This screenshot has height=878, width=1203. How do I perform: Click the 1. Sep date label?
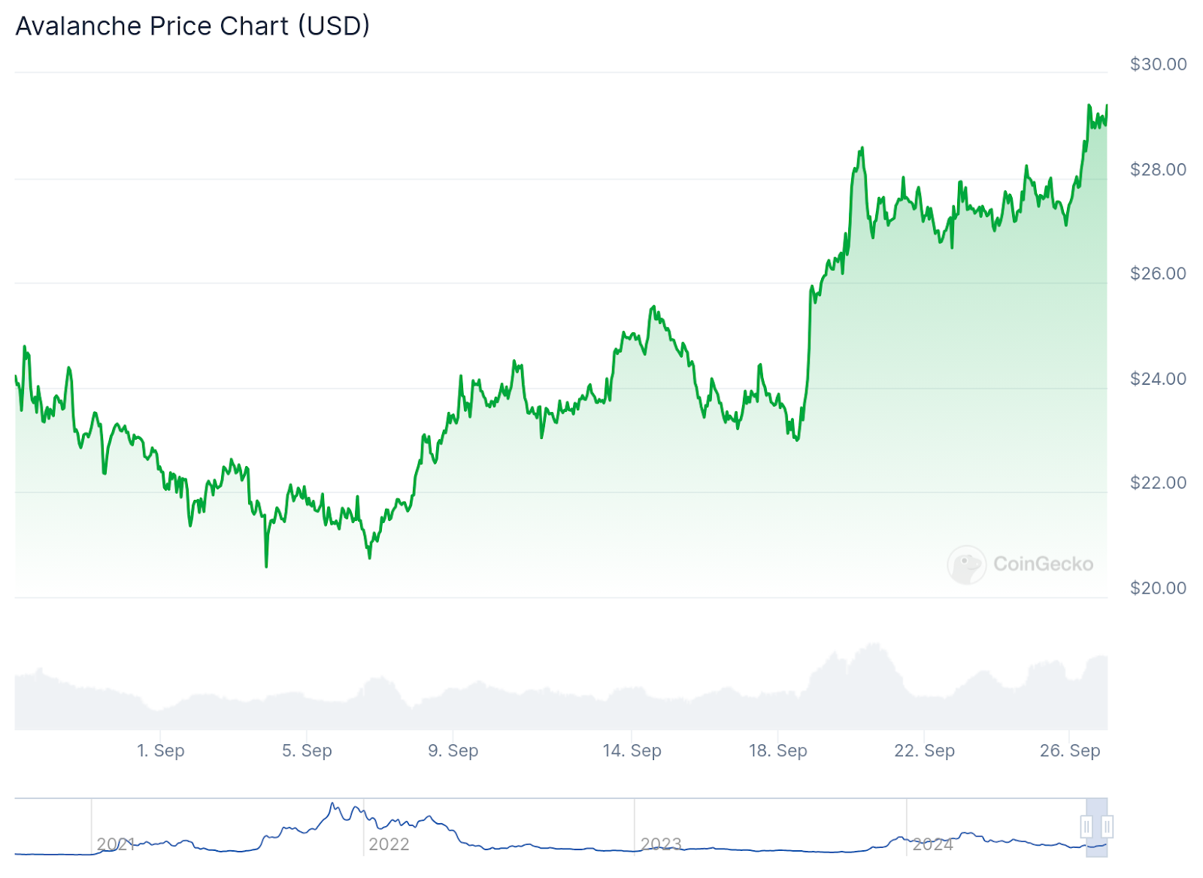[x=161, y=750]
